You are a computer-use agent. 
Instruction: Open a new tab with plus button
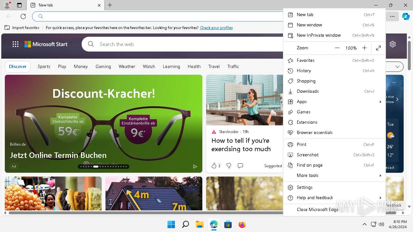110,5
